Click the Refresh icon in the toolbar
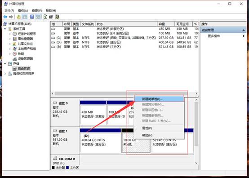Viewport: 249px width, 178px height. [x=45, y=17]
